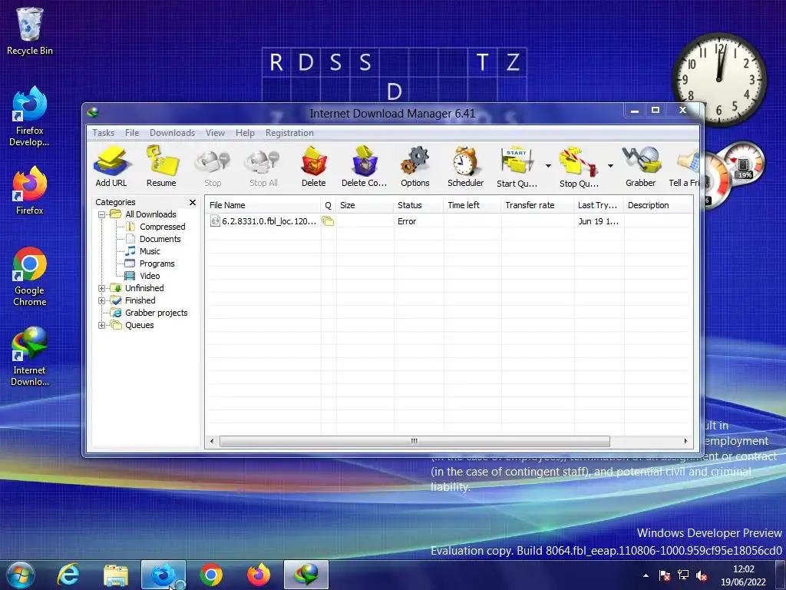Image resolution: width=786 pixels, height=590 pixels.
Task: Open the Registration menu
Action: 289,133
